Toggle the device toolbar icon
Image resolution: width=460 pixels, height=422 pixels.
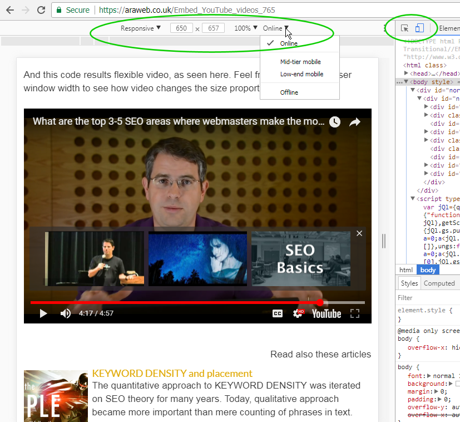click(x=419, y=28)
